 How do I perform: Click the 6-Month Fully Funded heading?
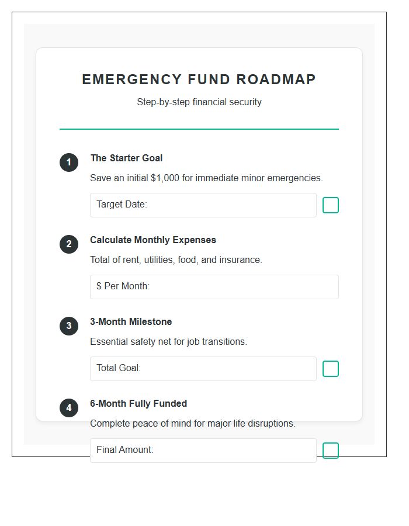coord(138,403)
